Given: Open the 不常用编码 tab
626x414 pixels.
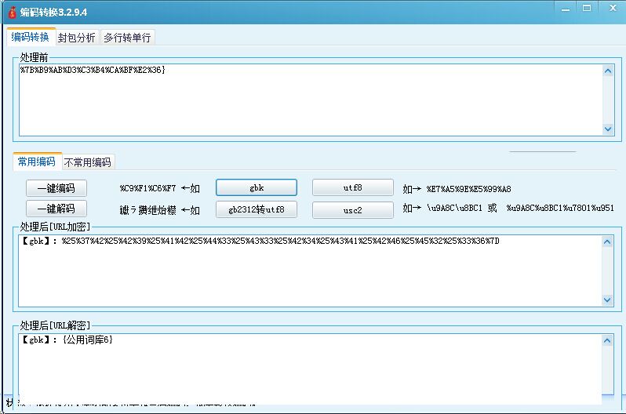Looking at the screenshot, I should pyautogui.click(x=89, y=163).
